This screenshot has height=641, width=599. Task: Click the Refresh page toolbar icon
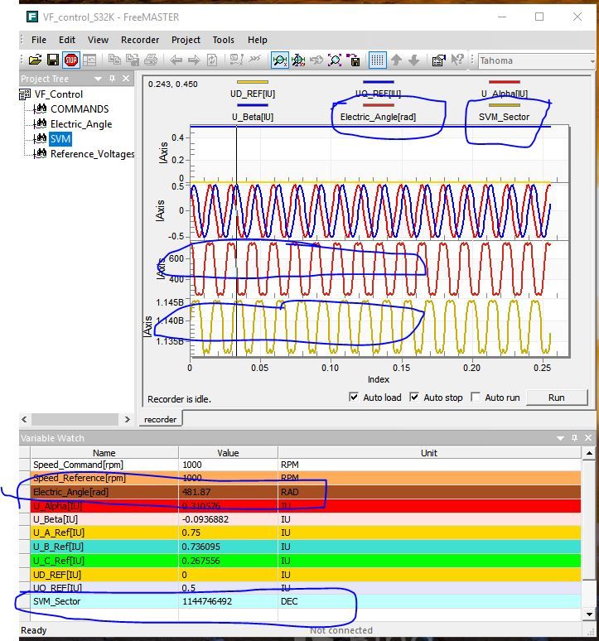tap(212, 60)
